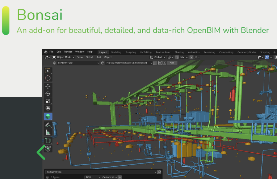
Task: Open the Window menu
Action: click(80, 52)
